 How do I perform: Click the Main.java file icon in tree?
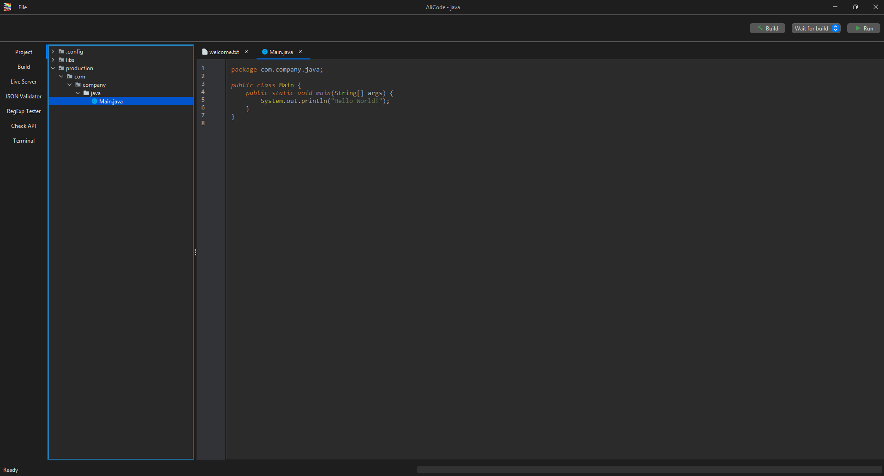click(94, 101)
